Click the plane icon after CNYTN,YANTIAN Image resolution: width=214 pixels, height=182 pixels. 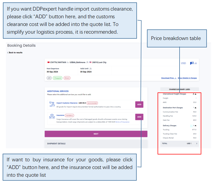pos(68,63)
